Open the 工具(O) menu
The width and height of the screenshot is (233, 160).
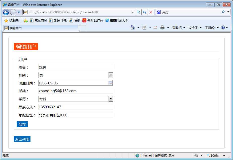(212, 28)
